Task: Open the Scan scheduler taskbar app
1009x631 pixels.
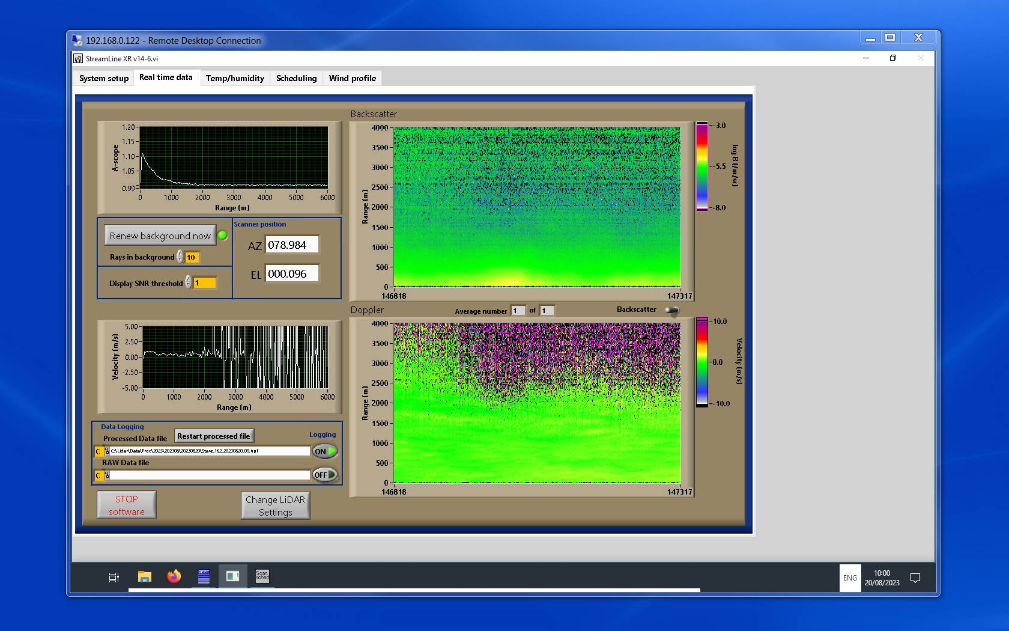Action: click(262, 577)
